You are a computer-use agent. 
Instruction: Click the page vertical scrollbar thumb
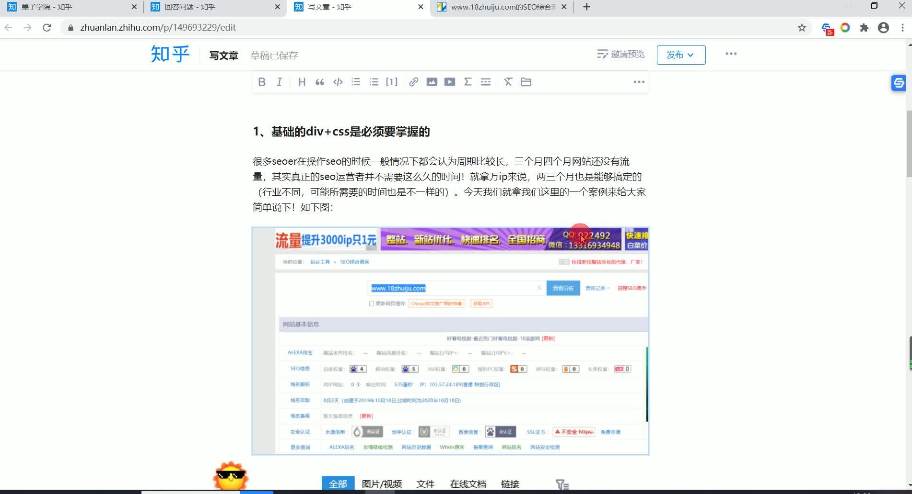(909, 144)
